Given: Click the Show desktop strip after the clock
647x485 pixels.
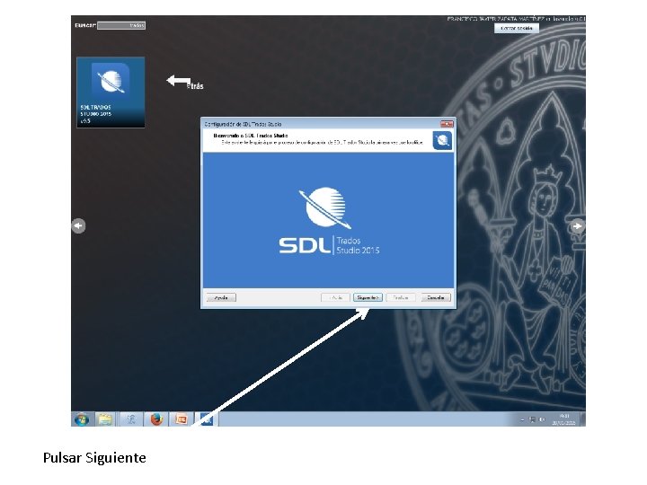Looking at the screenshot, I should [x=582, y=419].
